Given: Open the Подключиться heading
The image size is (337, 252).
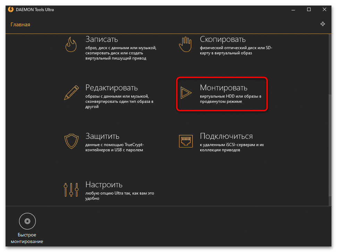Looking at the screenshot, I should (226, 136).
